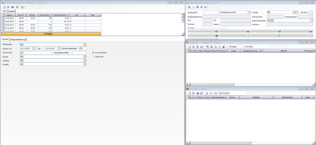Enable the Fakturiert checkbox
The width and height of the screenshot is (316, 145).
click(93, 56)
